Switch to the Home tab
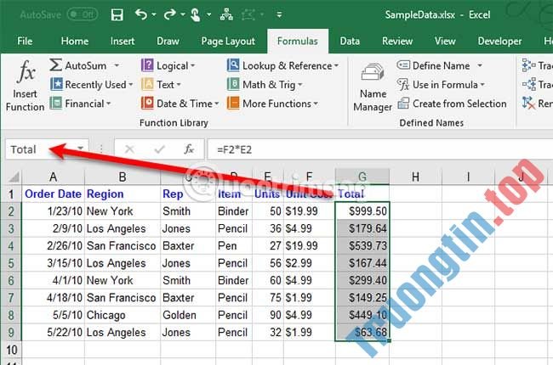This screenshot has width=553, height=365. [74, 42]
